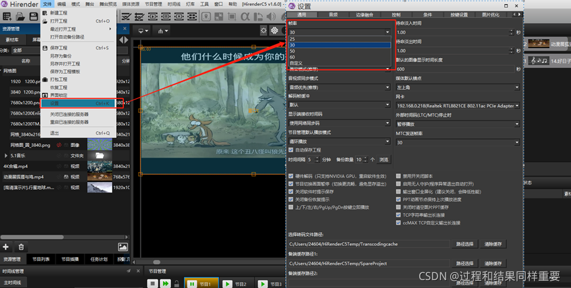Toggle the ccMAX TCP自定义输出长连接 checkbox
Image resolution: width=571 pixels, height=288 pixels.
point(399,223)
